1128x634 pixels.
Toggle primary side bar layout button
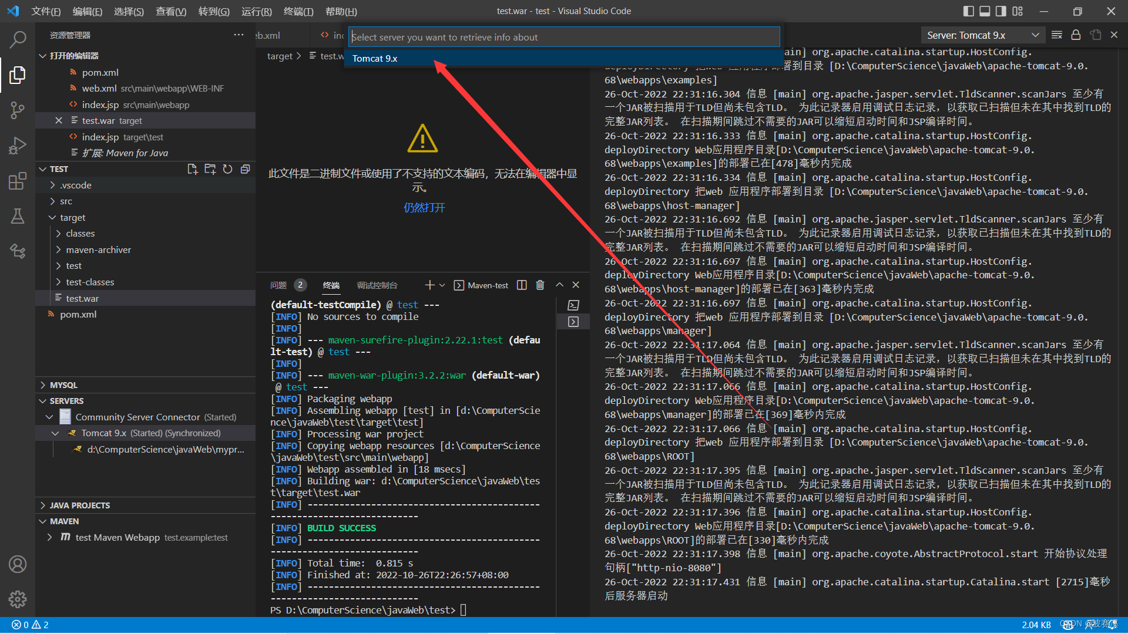[969, 11]
